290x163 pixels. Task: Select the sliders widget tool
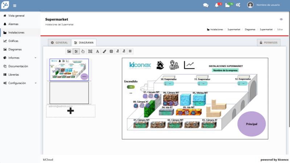pos(76,51)
